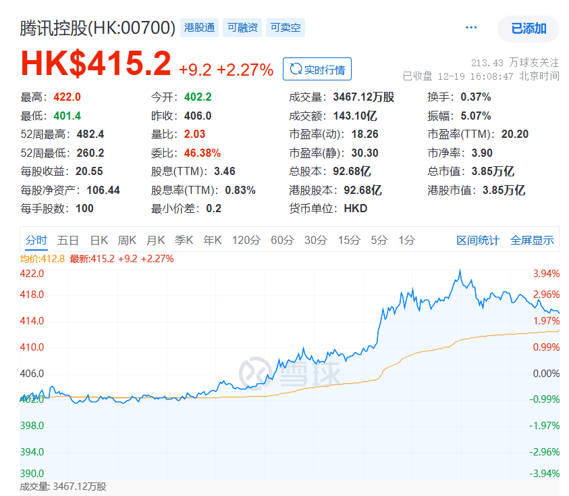This screenshot has height=496, width=569.
Task: Show the 30分 interval chart
Action: pos(316,240)
